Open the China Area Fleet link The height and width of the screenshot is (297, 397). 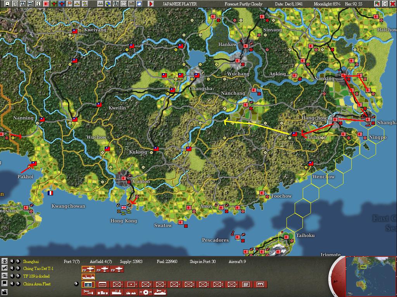[37, 284]
